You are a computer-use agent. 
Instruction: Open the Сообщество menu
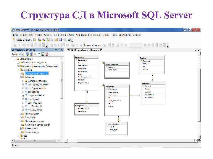[125, 35]
